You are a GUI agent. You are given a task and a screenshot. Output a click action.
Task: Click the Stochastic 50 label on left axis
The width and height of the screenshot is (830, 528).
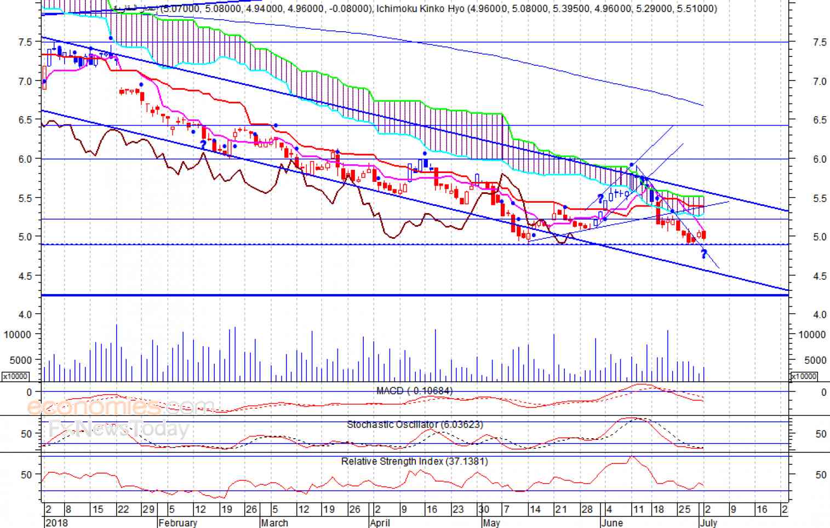(27, 434)
